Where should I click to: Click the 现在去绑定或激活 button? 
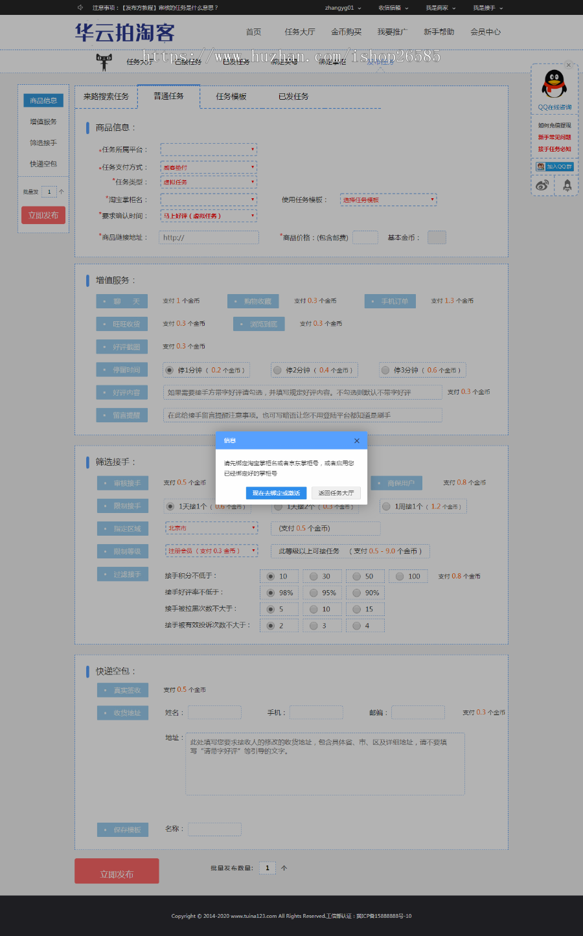coord(276,493)
